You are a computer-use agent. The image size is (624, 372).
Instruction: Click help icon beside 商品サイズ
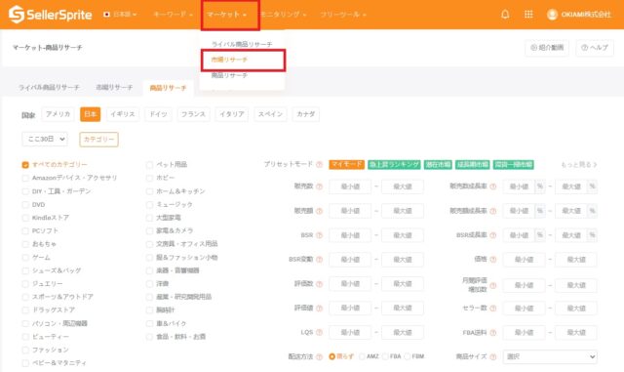click(493, 356)
